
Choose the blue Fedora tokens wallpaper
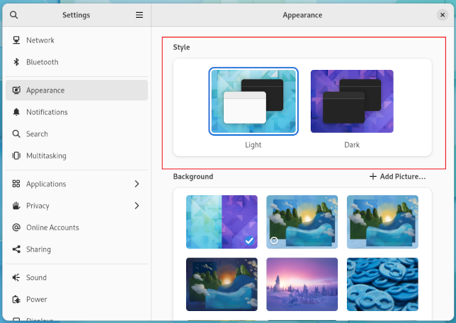click(382, 284)
